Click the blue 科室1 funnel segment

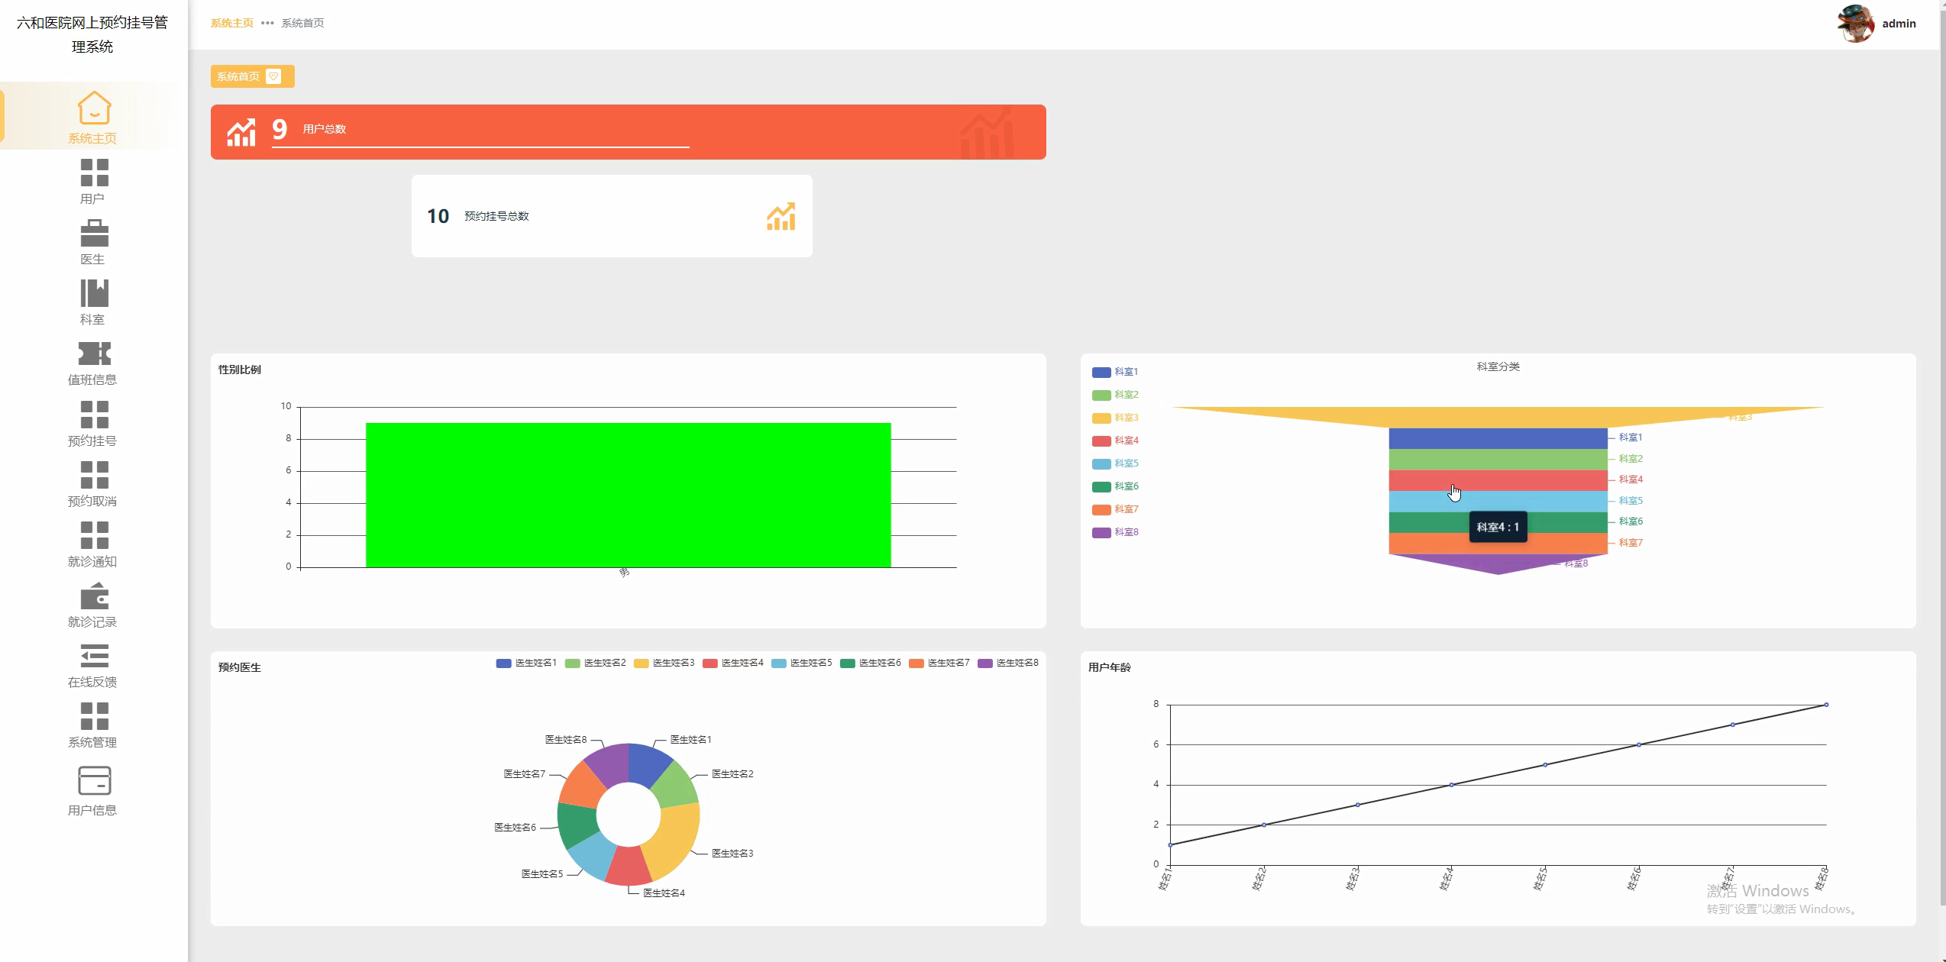[1498, 438]
